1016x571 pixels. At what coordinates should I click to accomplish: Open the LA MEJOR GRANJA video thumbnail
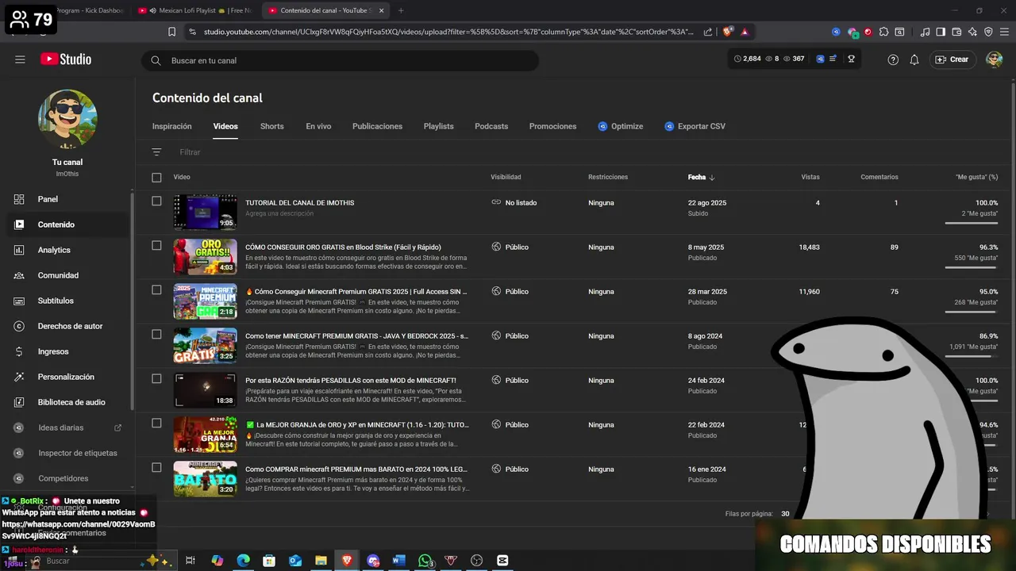point(205,434)
